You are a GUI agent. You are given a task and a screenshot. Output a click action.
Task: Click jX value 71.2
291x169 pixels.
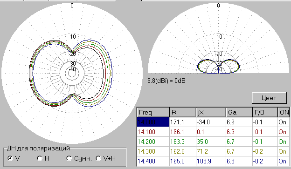pyautogui.click(x=211, y=152)
